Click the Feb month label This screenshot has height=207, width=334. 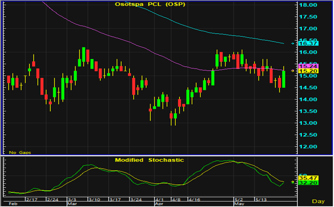coord(13,204)
